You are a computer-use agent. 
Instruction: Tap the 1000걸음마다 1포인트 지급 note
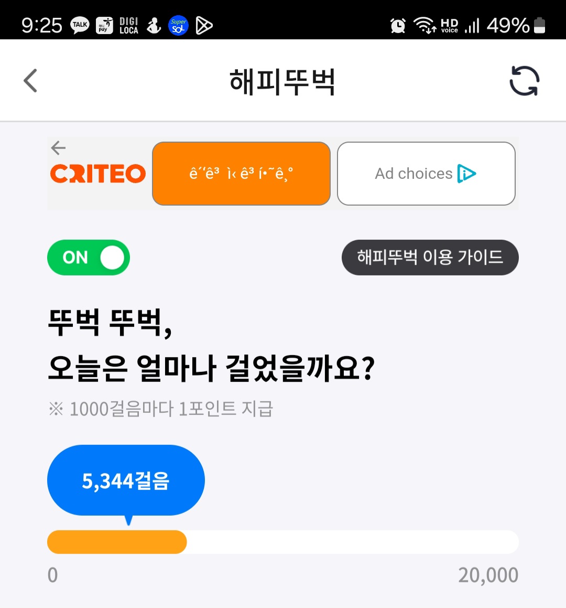[x=161, y=409]
